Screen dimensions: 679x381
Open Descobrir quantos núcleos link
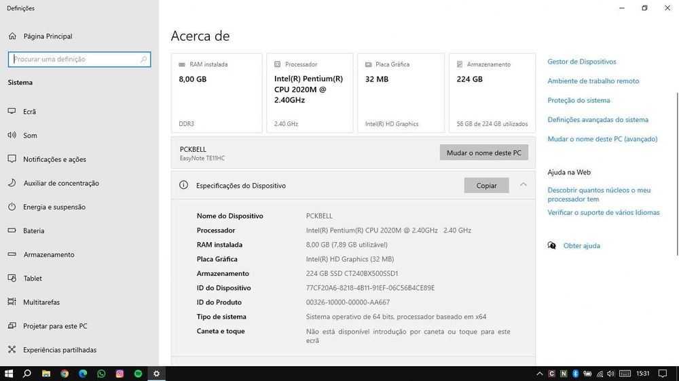(599, 195)
